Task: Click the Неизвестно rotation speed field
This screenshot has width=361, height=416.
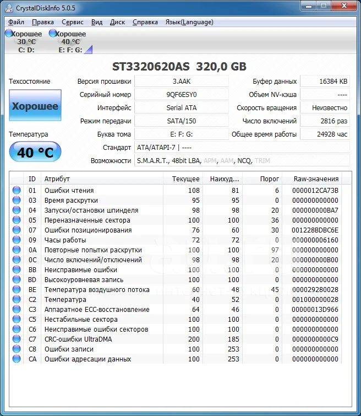Action: pyautogui.click(x=325, y=107)
